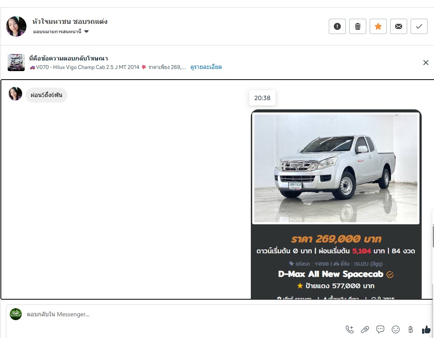Click the phone call request icon

(x=350, y=329)
